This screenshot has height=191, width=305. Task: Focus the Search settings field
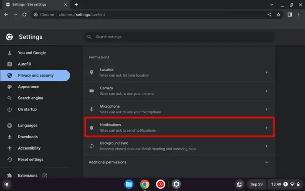coord(179,37)
